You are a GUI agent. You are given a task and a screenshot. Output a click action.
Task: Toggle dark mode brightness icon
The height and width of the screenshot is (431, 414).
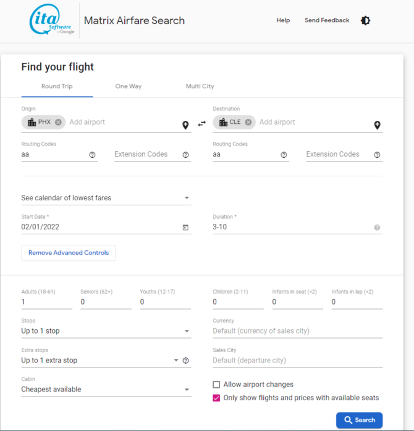(x=366, y=20)
